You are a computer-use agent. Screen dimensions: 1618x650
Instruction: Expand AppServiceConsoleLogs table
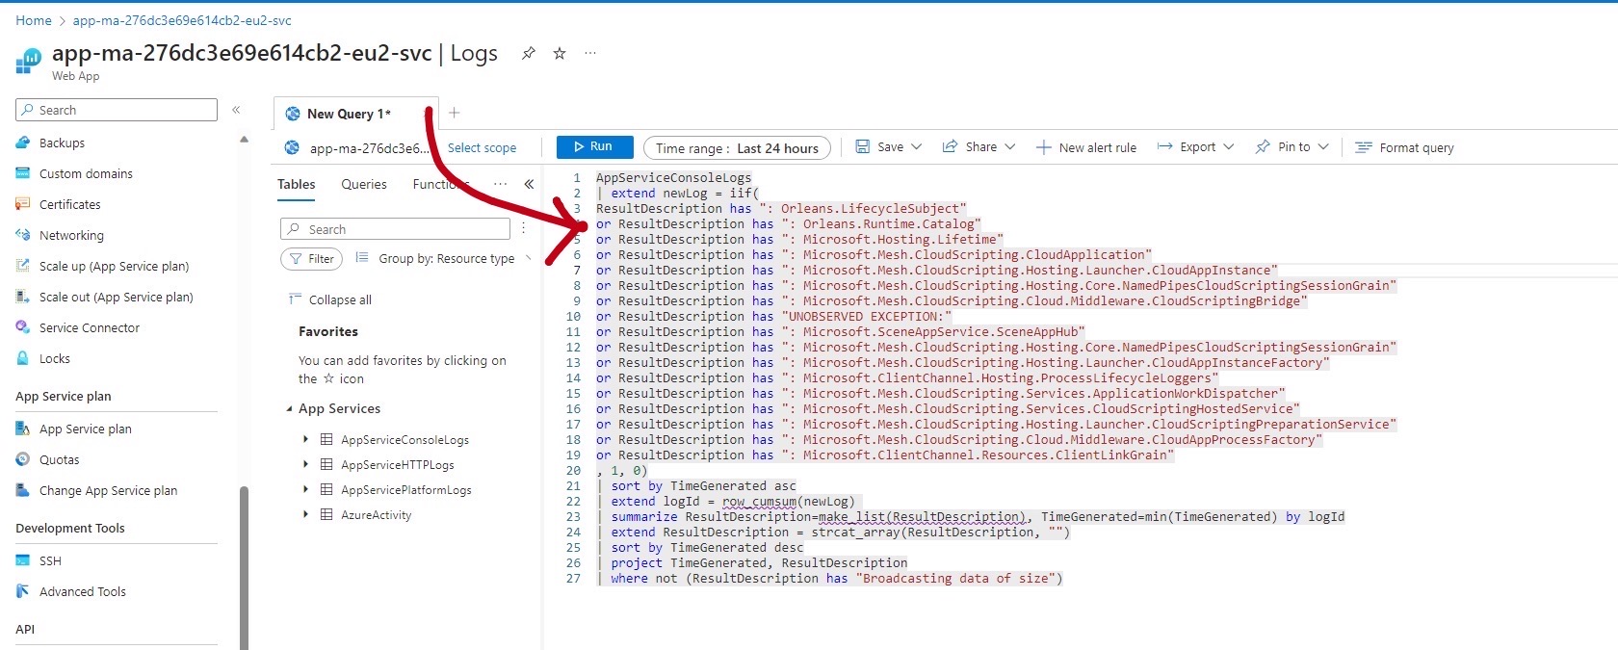coord(306,439)
